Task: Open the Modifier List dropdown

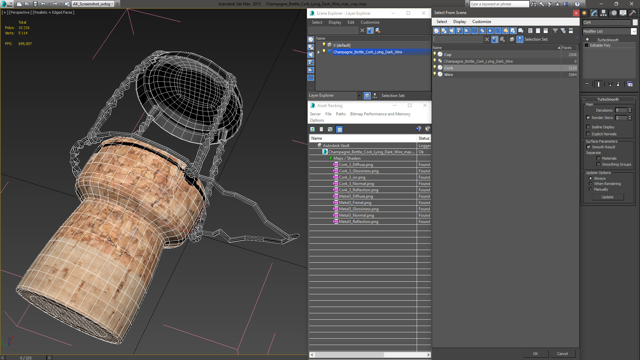Action: 634,31
